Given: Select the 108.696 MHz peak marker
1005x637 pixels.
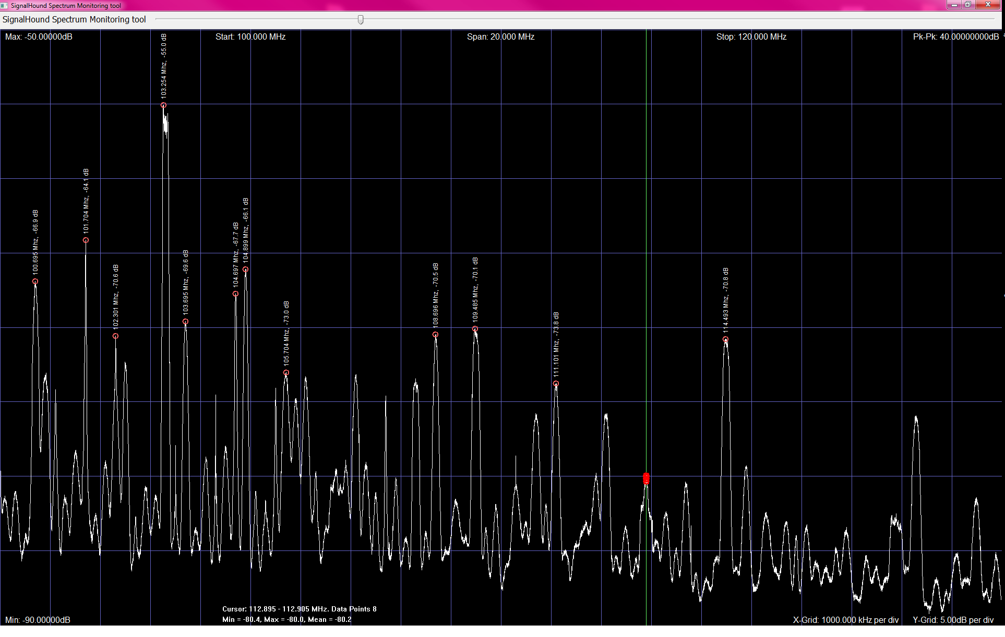Looking at the screenshot, I should pyautogui.click(x=435, y=335).
